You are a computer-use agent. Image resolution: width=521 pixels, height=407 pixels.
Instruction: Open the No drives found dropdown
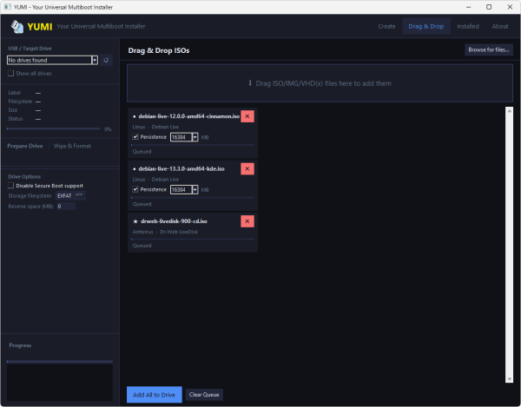point(52,60)
